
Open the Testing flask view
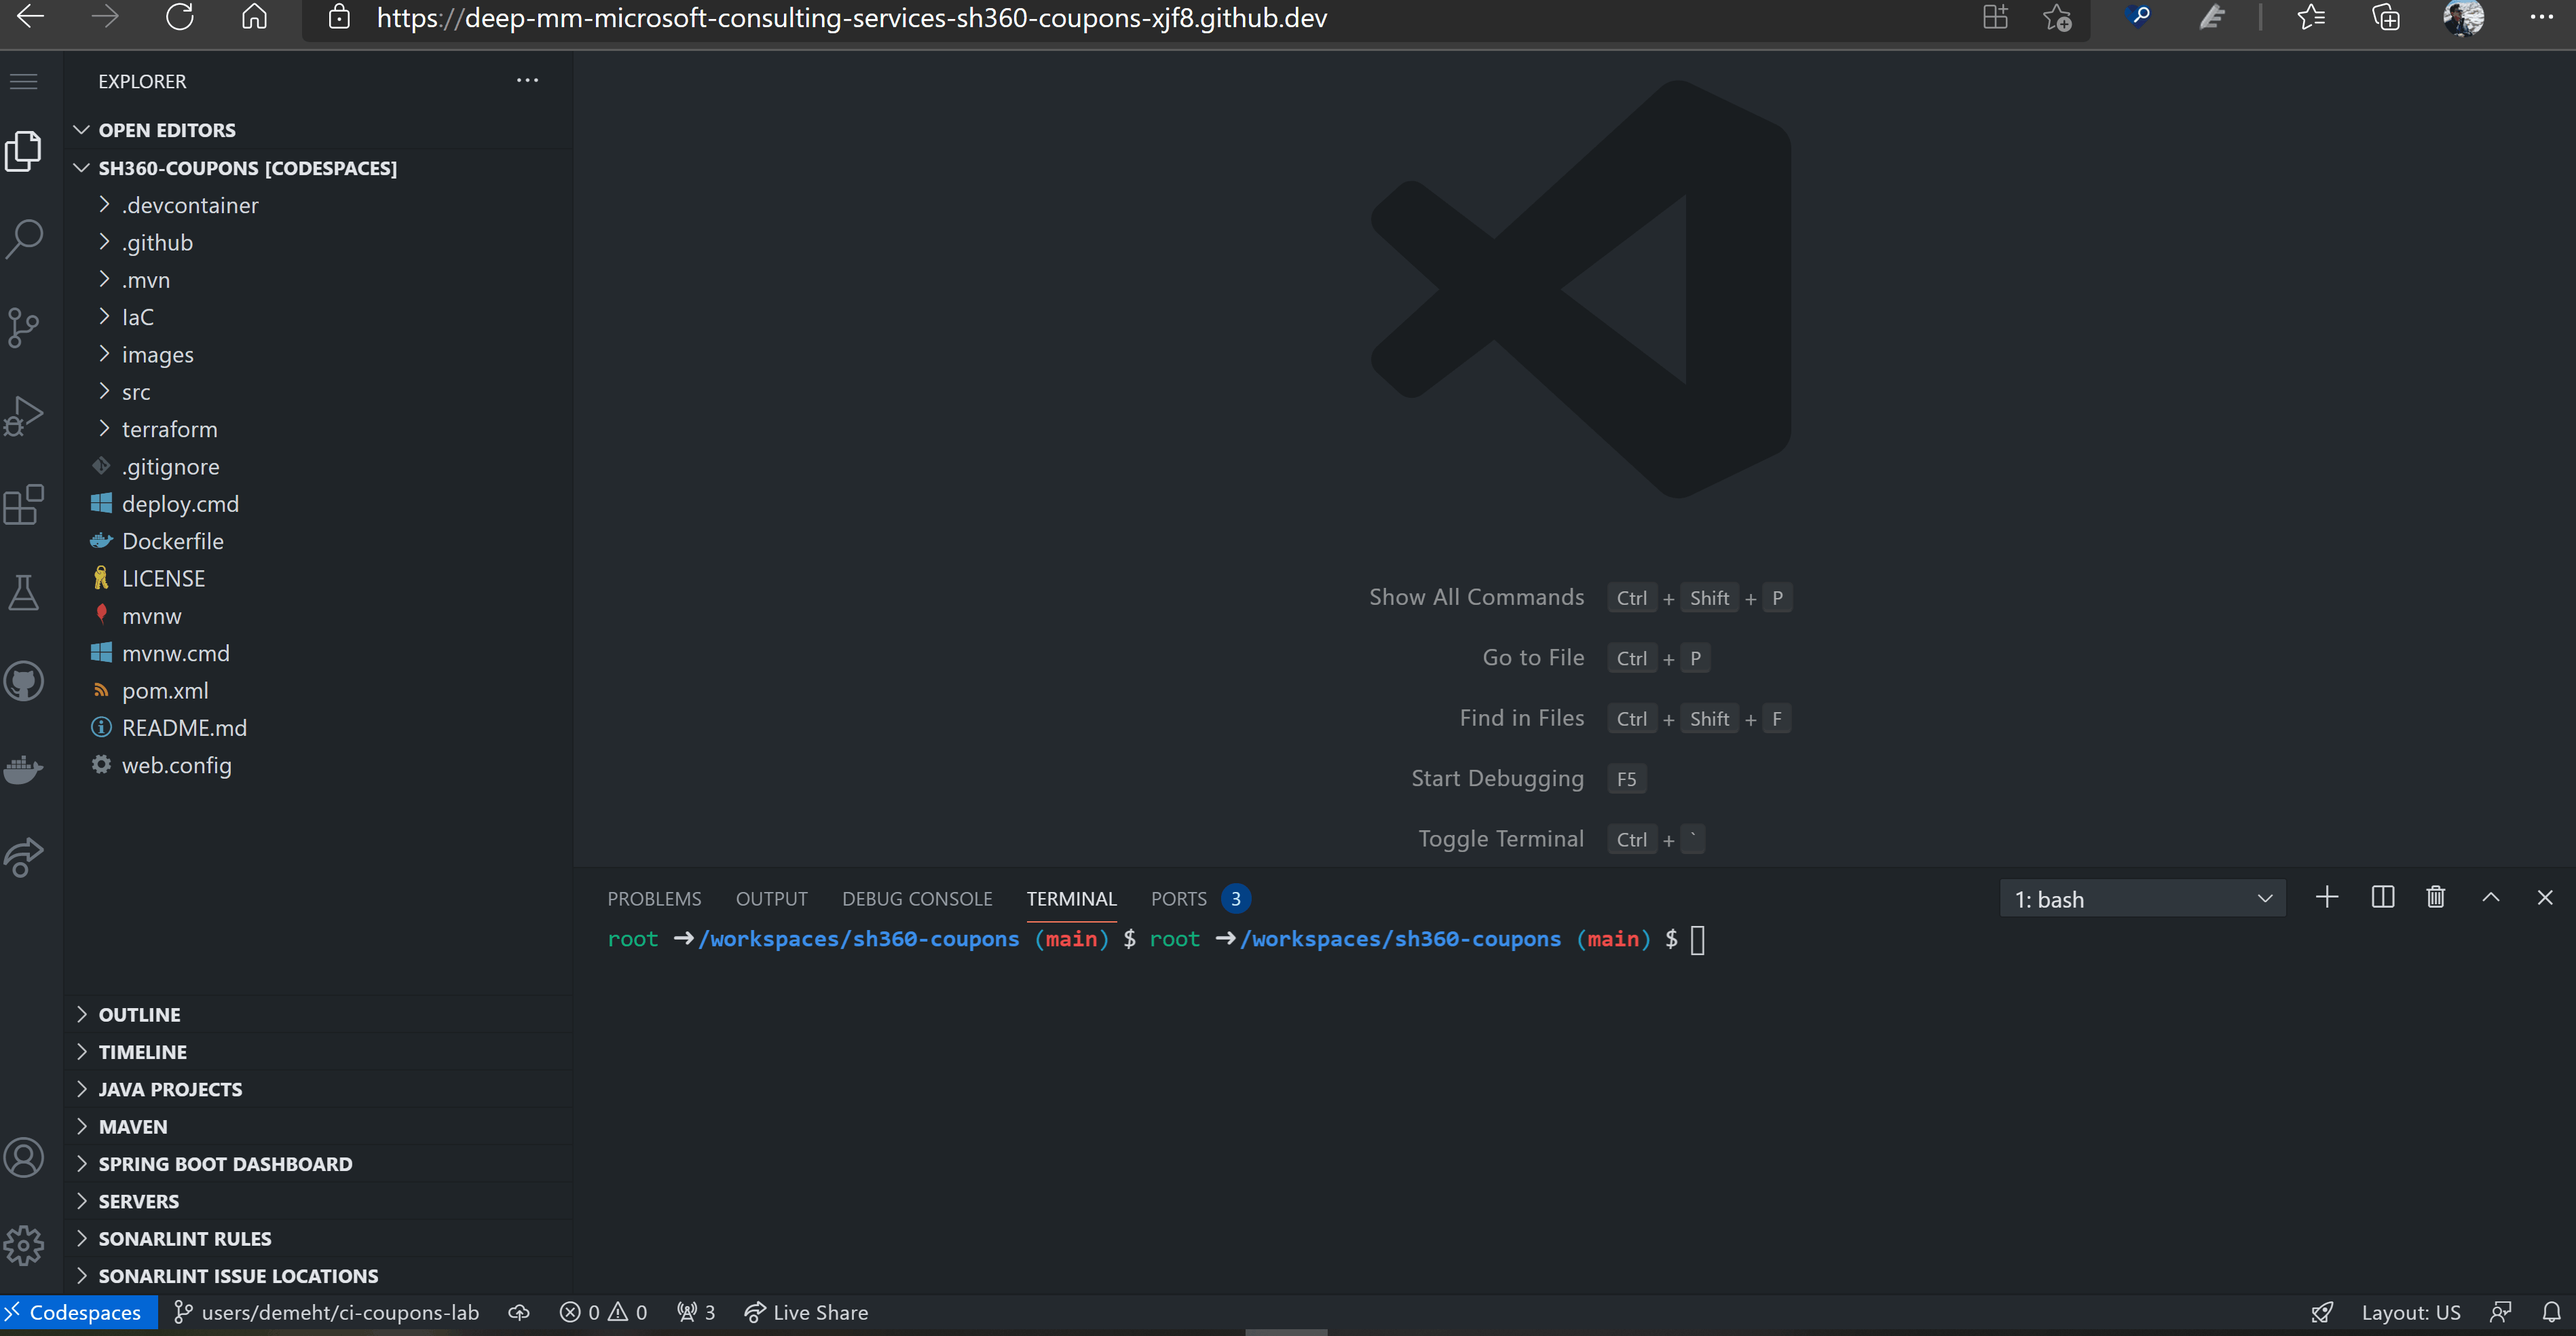24,592
